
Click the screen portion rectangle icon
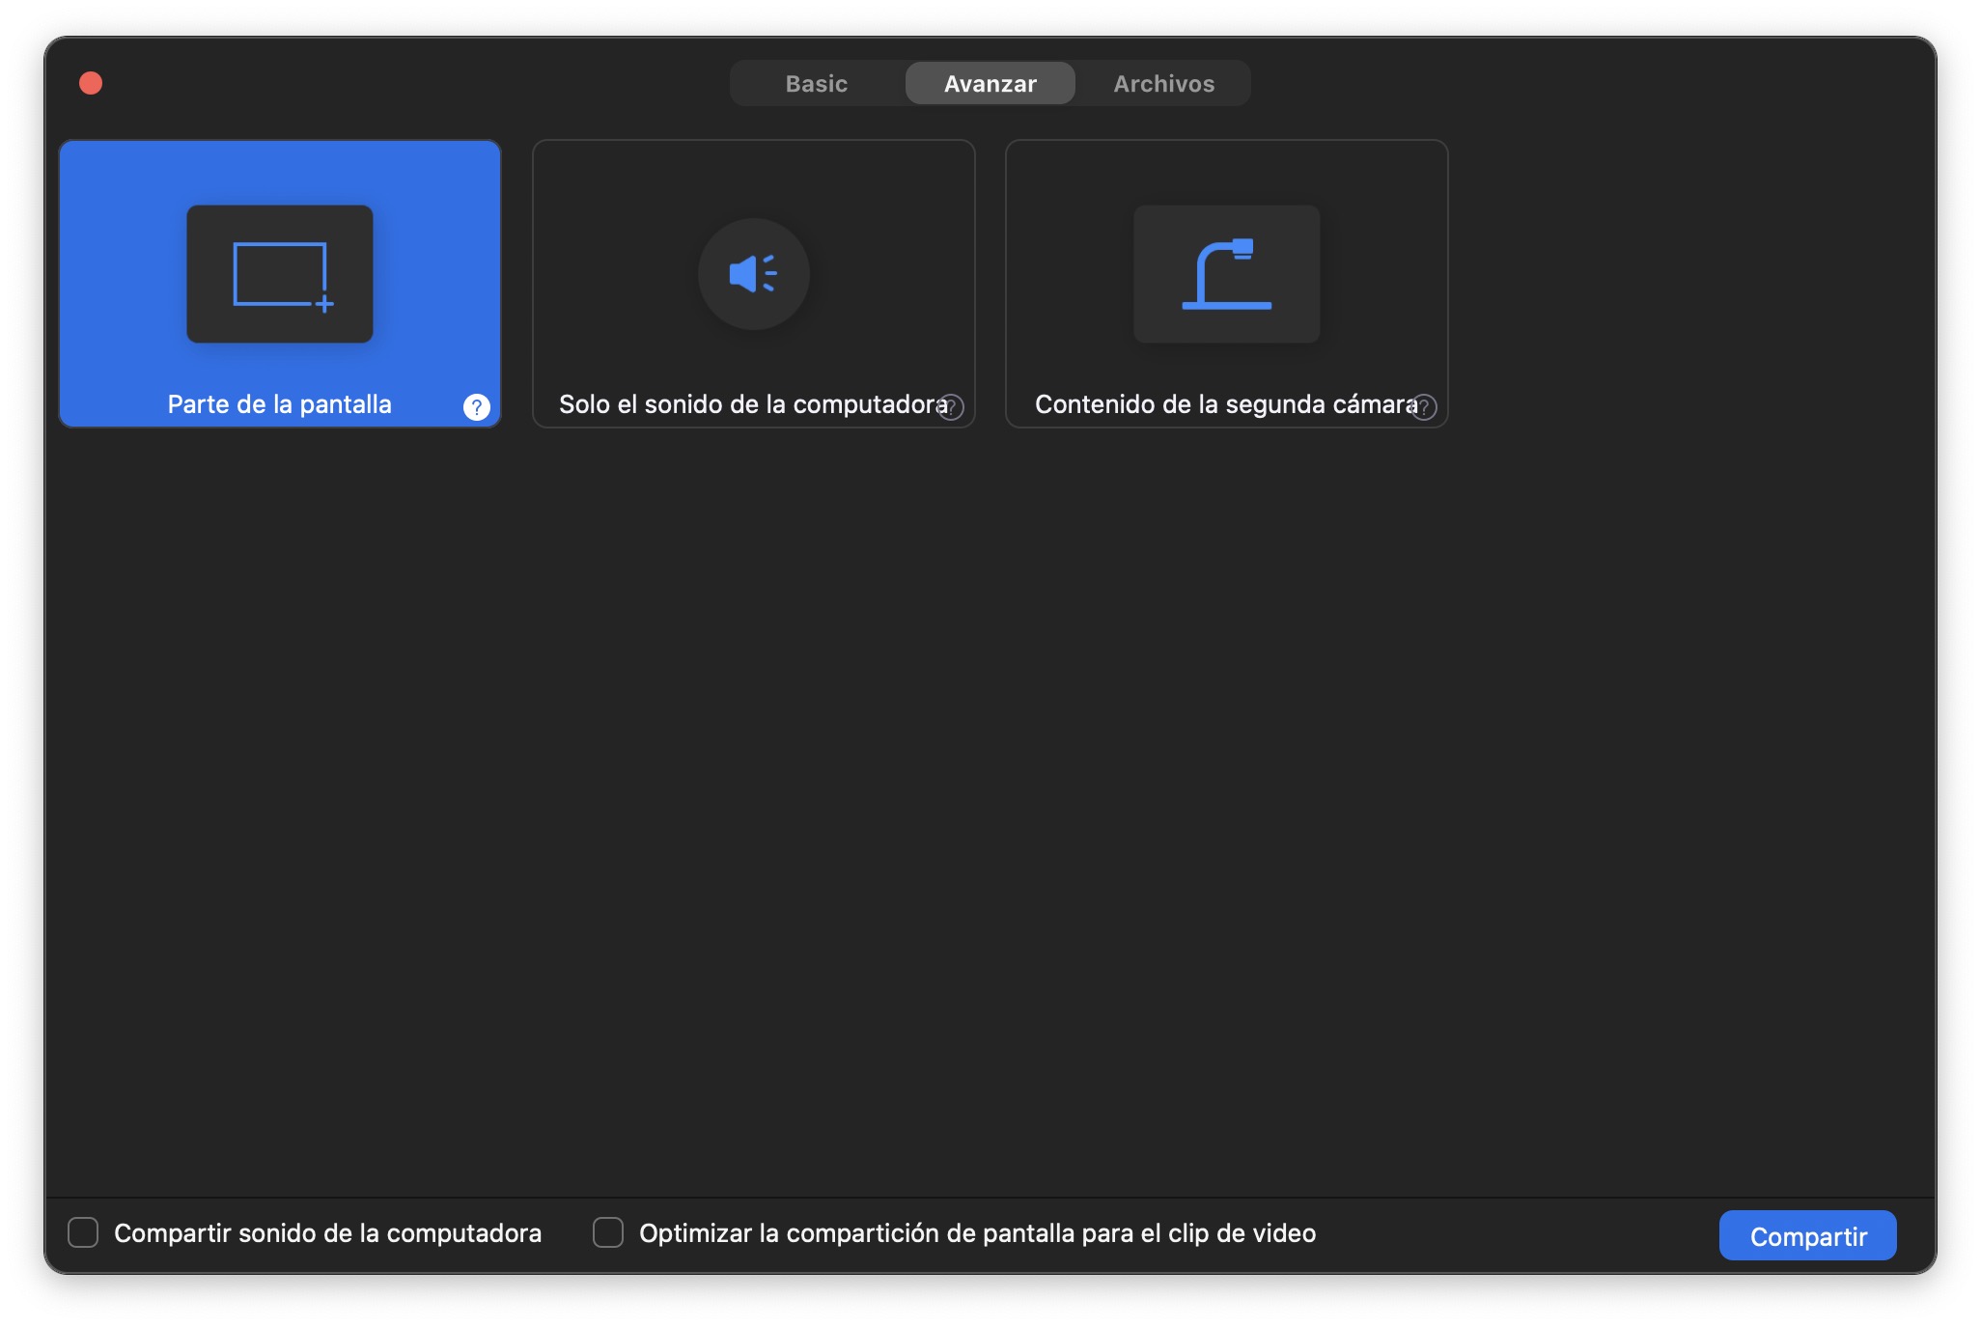point(280,274)
